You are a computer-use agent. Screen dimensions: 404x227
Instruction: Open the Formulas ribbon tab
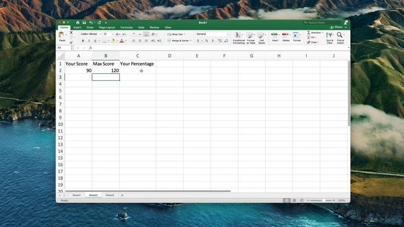(126, 28)
